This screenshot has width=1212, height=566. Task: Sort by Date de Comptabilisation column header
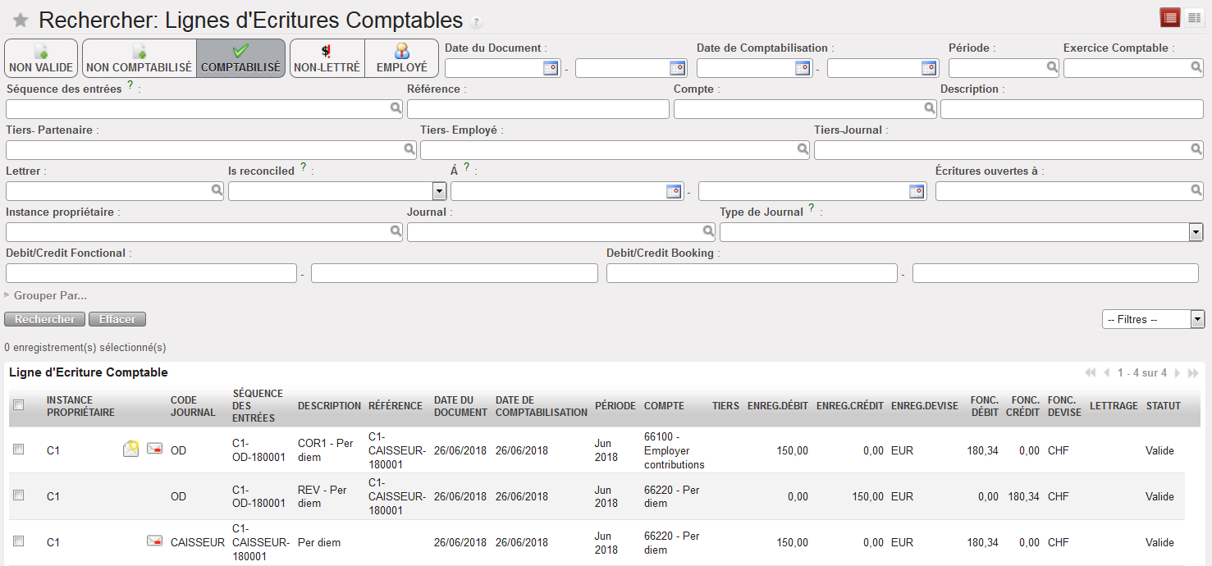(x=541, y=405)
